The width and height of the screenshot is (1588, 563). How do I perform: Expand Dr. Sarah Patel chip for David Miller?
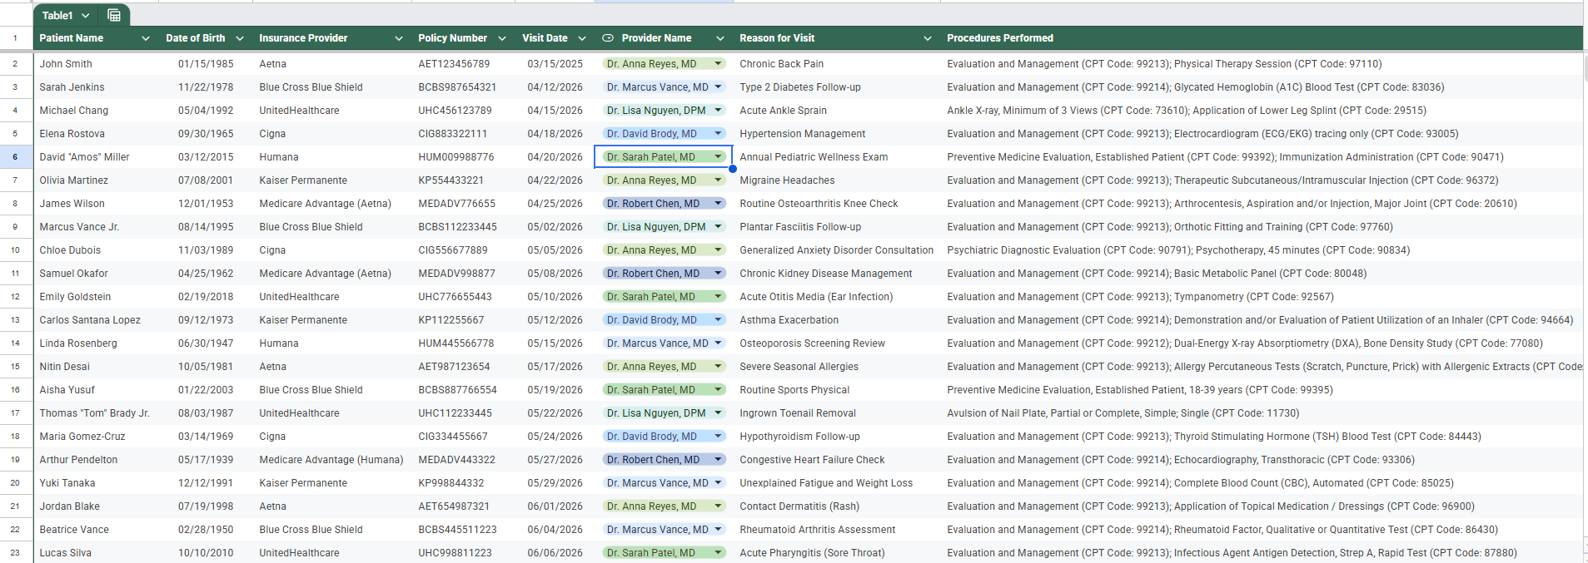(718, 156)
